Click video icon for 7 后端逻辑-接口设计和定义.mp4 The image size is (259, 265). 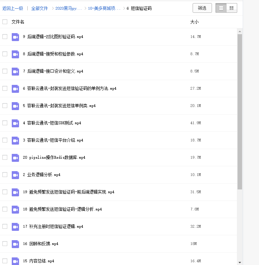pos(15,71)
